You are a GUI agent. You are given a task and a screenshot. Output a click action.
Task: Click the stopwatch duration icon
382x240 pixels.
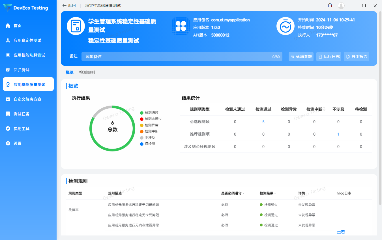click(286, 26)
